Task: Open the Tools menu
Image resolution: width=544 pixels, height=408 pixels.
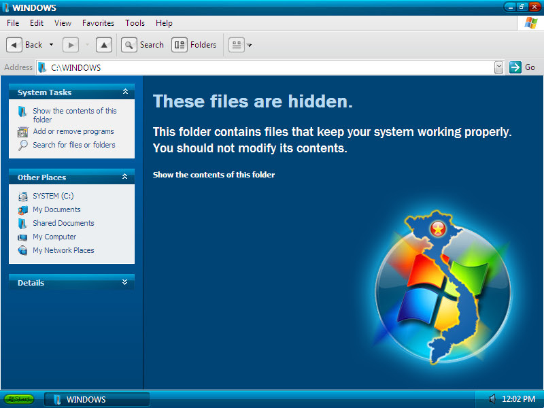Action: (x=135, y=23)
